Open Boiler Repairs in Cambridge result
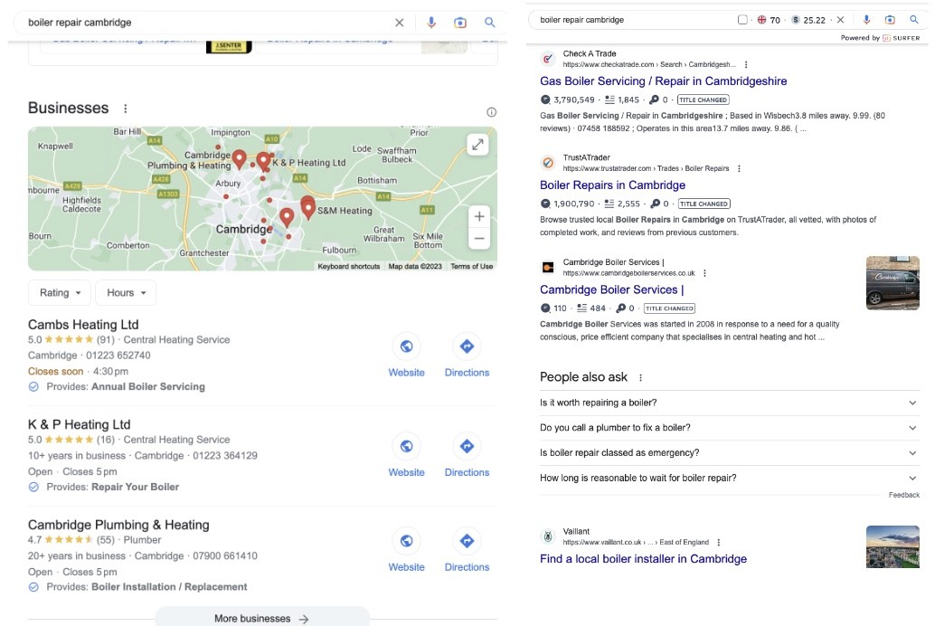The width and height of the screenshot is (935, 626). 612,185
